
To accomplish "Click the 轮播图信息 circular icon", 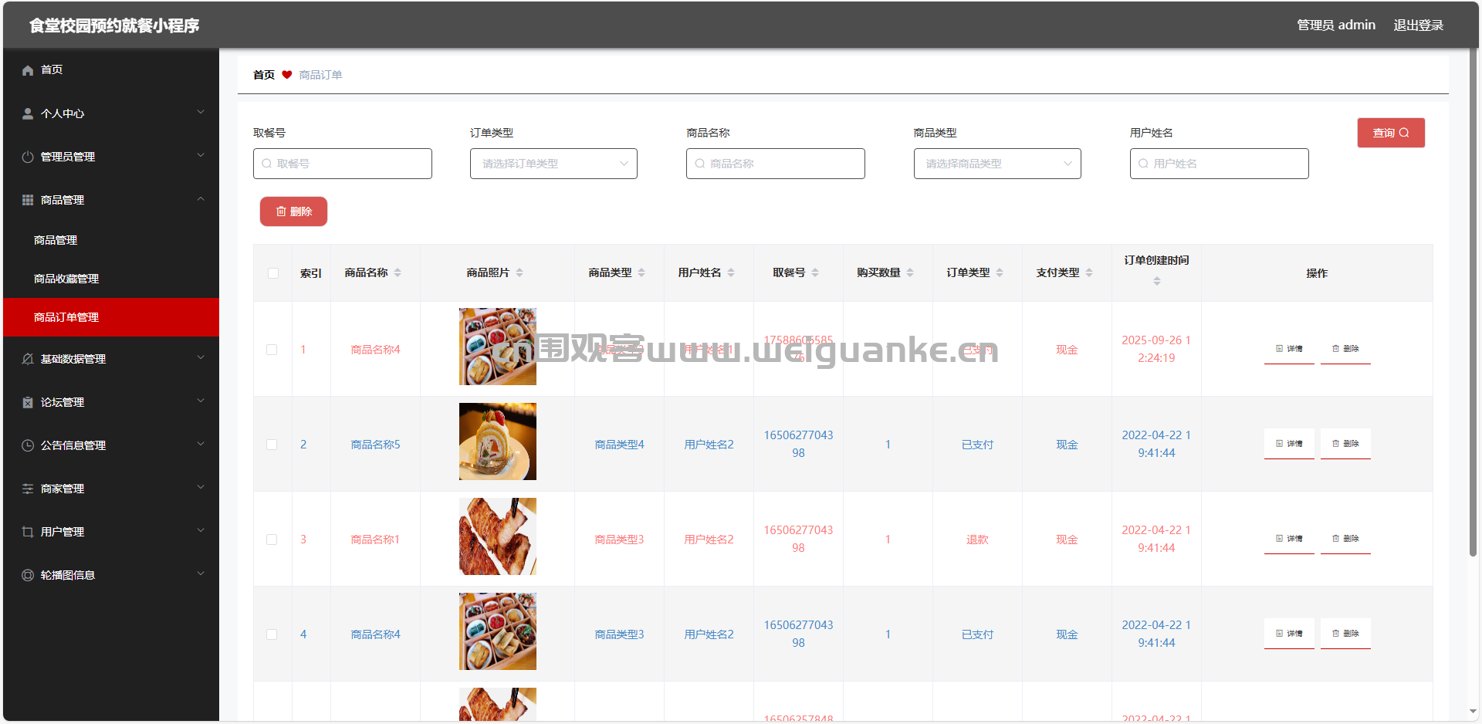I will click(28, 575).
